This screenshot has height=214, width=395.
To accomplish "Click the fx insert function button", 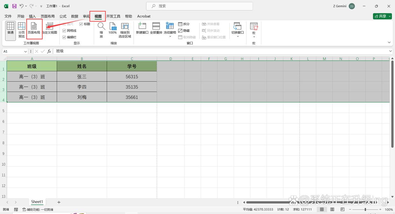I will 49,51.
